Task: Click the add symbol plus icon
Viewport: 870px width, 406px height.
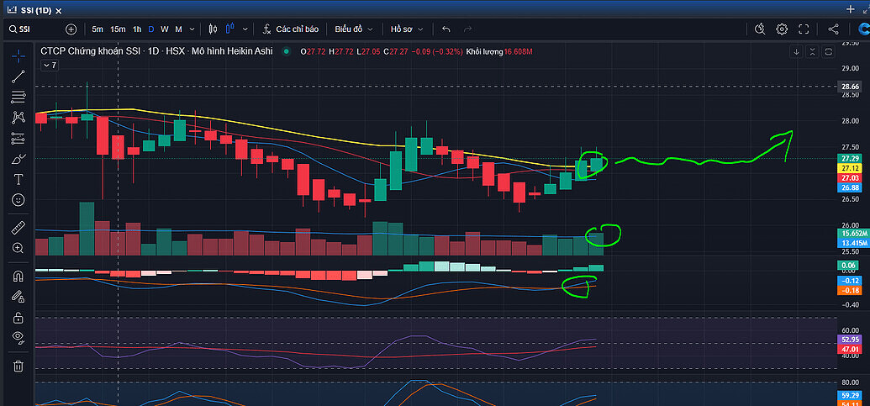Action: pos(71,29)
